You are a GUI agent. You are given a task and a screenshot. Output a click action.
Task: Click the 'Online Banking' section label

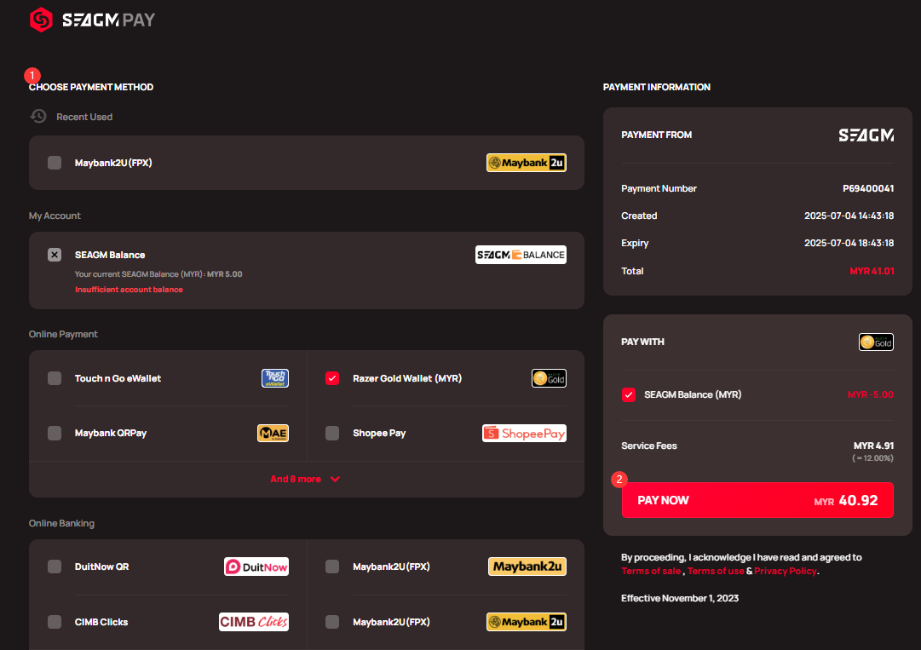(x=61, y=523)
